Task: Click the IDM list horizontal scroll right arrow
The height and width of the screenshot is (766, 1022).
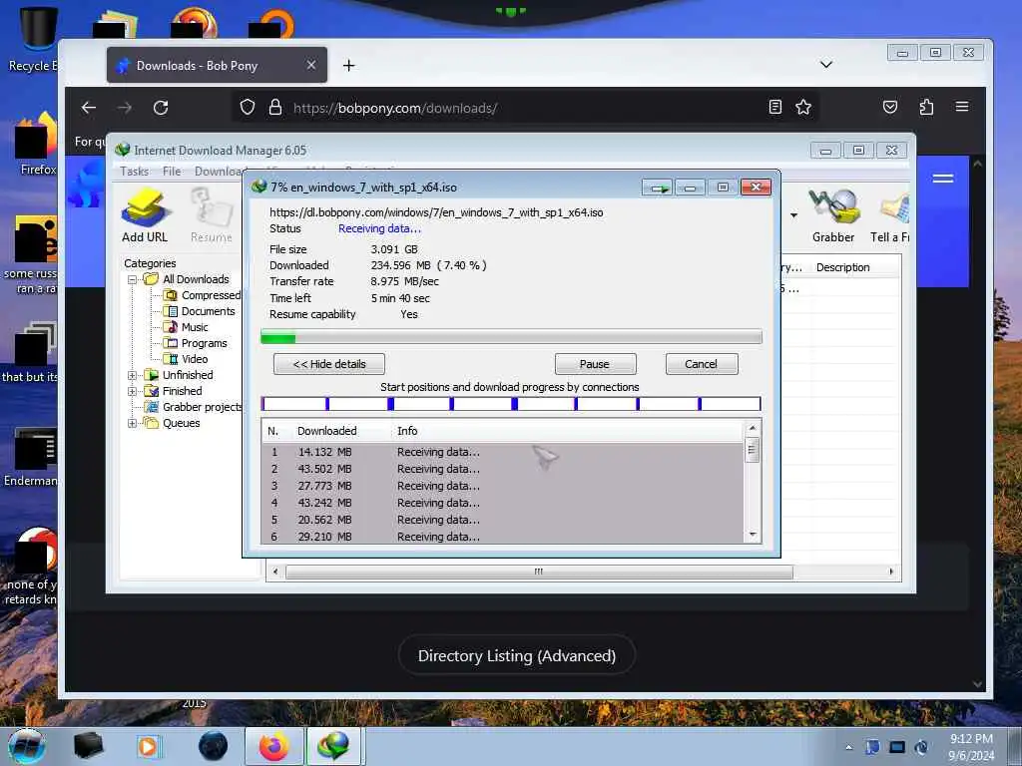Action: [891, 572]
